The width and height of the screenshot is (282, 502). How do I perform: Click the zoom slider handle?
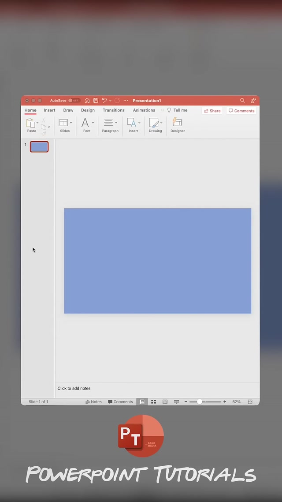(200, 402)
